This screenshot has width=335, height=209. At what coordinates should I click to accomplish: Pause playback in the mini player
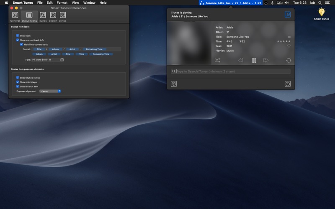[x=254, y=60]
